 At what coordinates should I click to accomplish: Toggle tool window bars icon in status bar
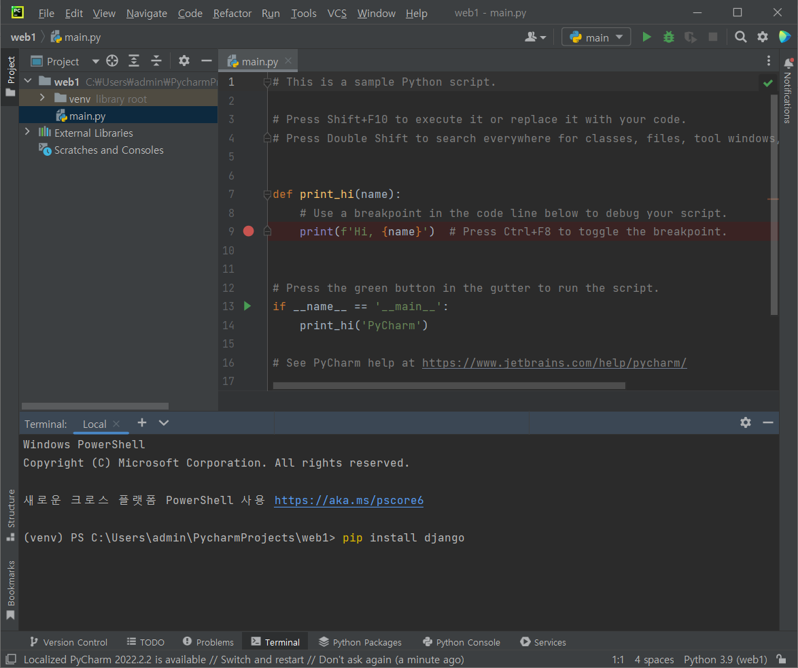(11, 659)
